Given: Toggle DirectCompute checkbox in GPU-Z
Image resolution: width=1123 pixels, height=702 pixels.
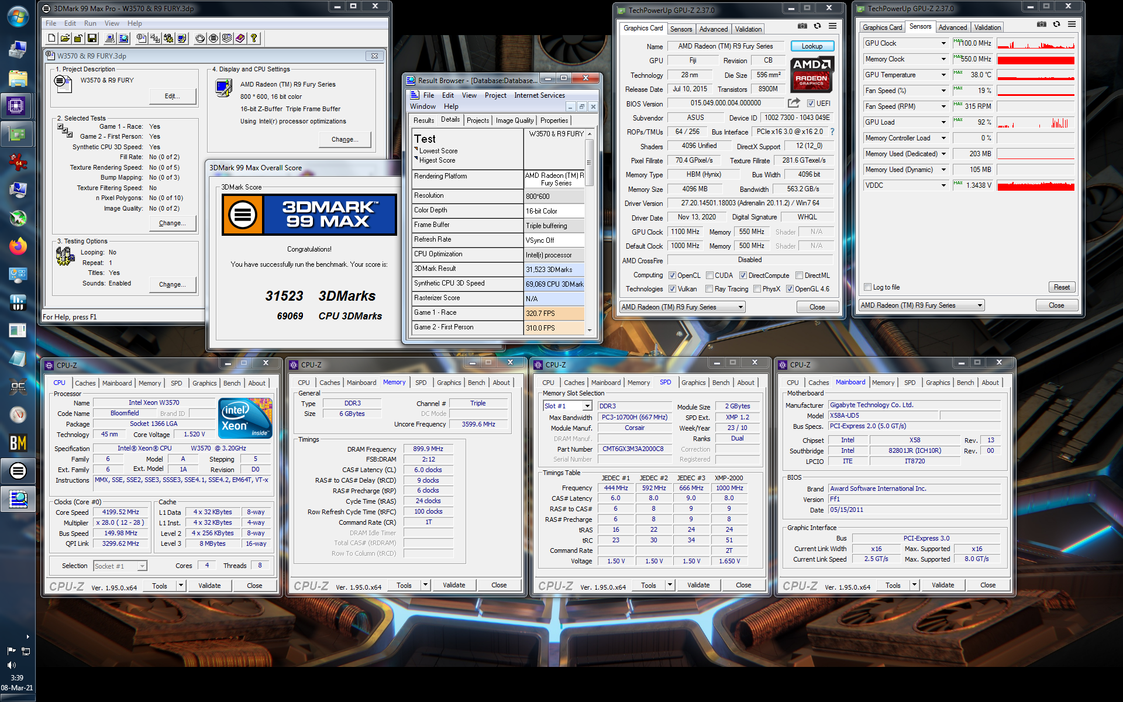Looking at the screenshot, I should tap(743, 276).
